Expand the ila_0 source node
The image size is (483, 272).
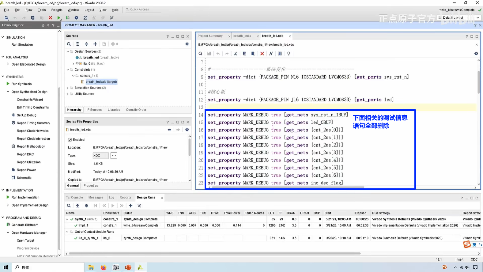(x=73, y=64)
